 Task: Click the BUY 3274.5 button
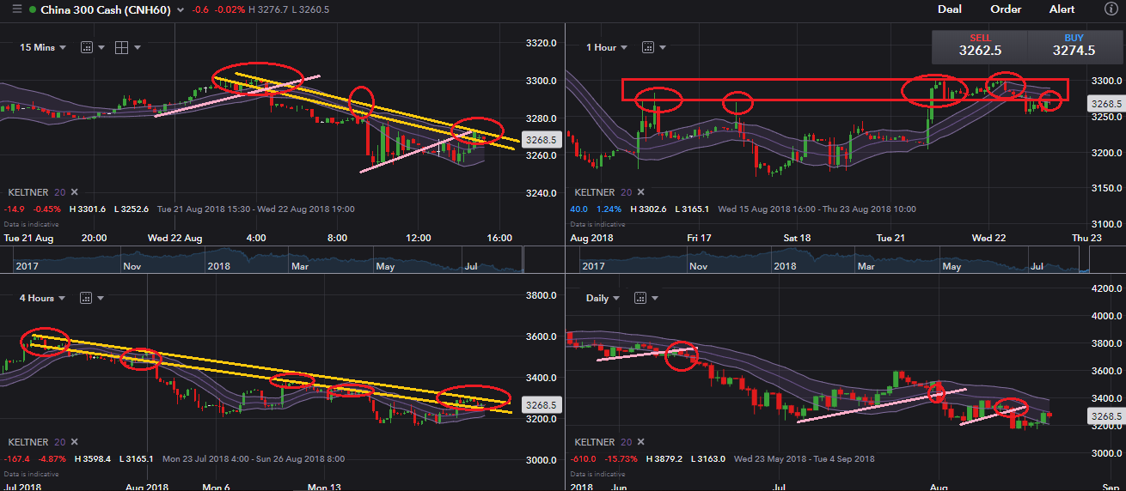[1074, 45]
